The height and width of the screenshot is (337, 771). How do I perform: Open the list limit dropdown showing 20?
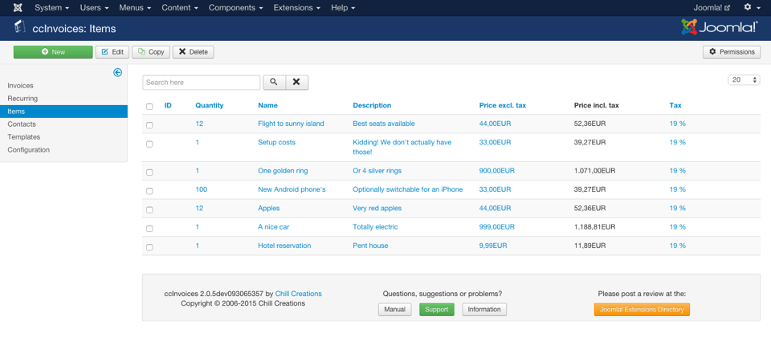[744, 80]
